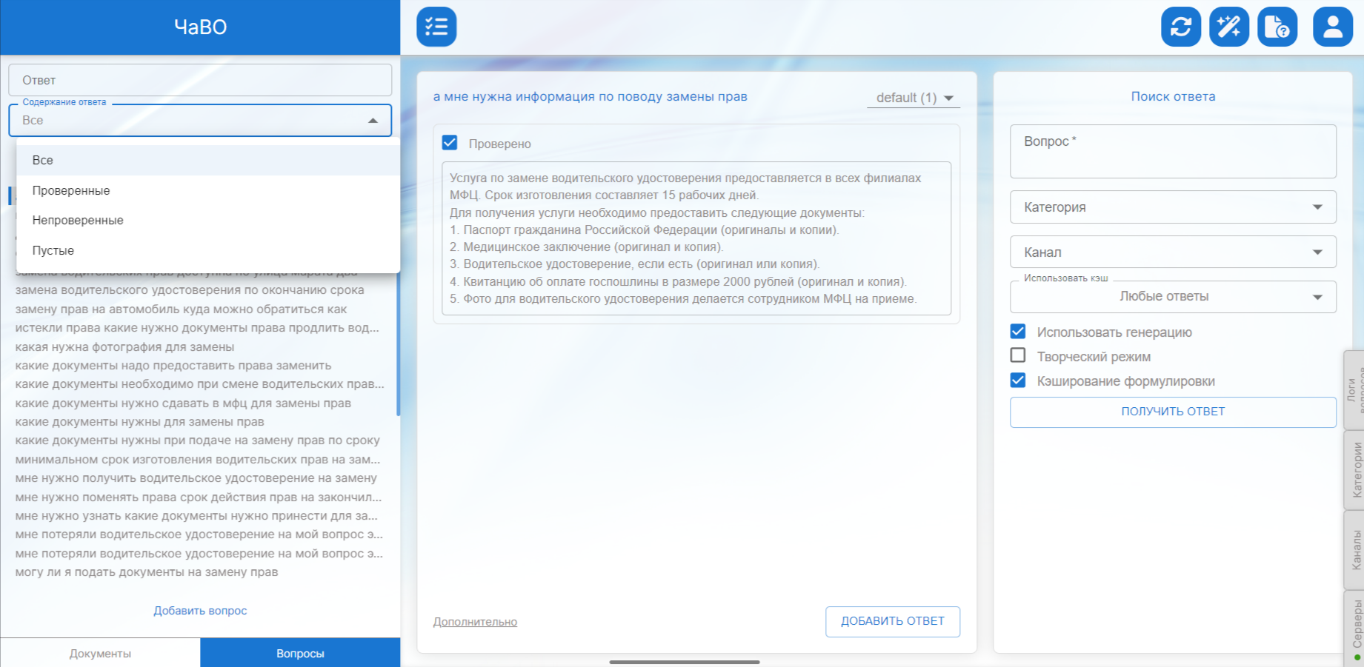Screen dimensions: 1364x667
Task: Click the Добавить вопрос link
Action: coord(200,611)
